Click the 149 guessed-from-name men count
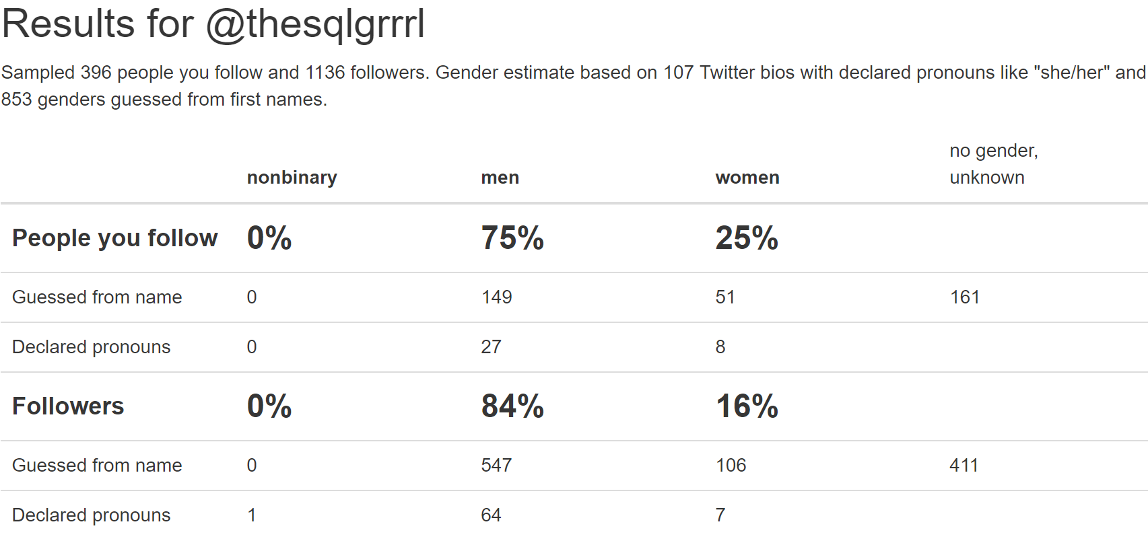The width and height of the screenshot is (1148, 549). tap(497, 297)
